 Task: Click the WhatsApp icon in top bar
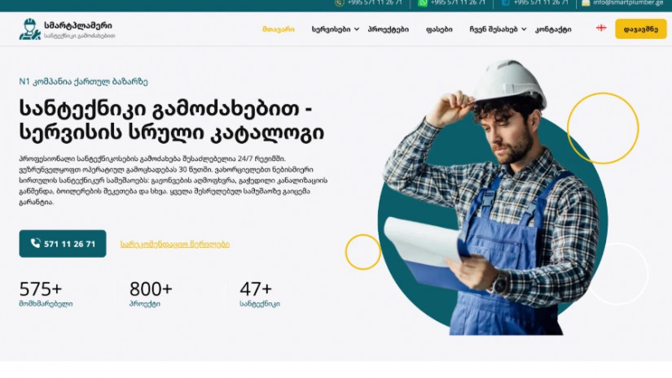point(423,2)
